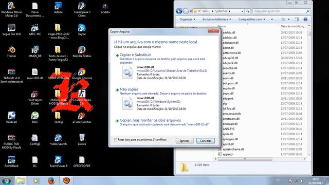Launch Skype from the desktop
Image resolution: width=329 pixels, height=185 pixels.
[x=82, y=30]
